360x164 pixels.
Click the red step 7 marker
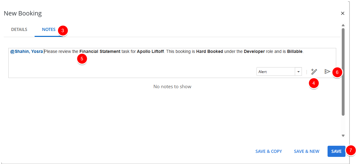pyautogui.click(x=351, y=150)
